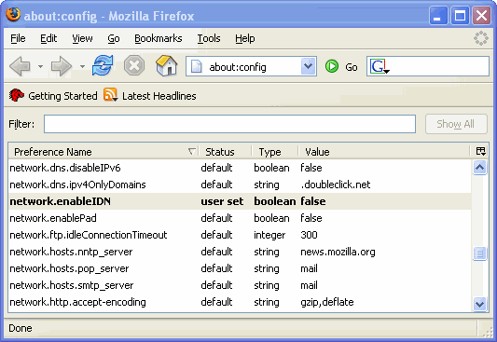Open the Edit menu
Image resolution: width=497 pixels, height=342 pixels.
[48, 38]
